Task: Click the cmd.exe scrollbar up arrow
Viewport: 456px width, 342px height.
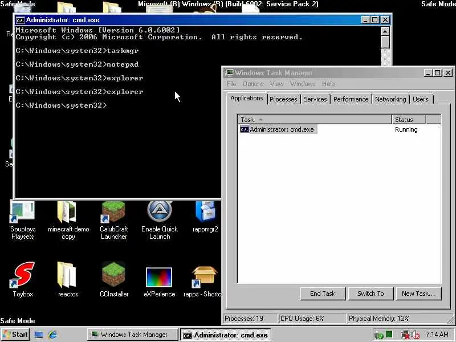Action: click(385, 31)
